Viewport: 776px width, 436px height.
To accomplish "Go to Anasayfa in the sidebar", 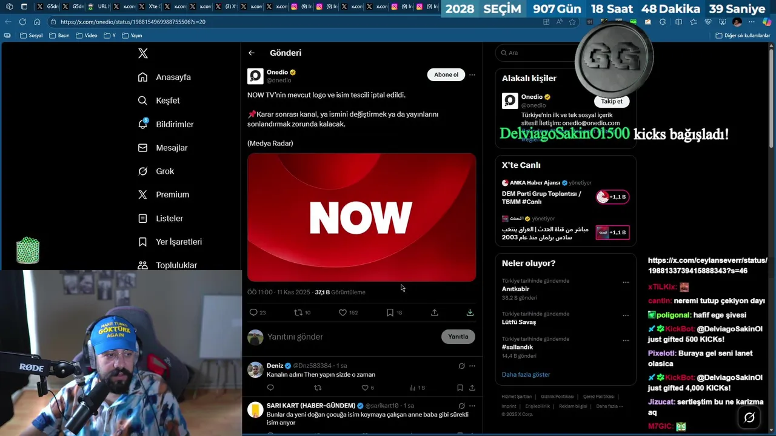I will click(164, 77).
